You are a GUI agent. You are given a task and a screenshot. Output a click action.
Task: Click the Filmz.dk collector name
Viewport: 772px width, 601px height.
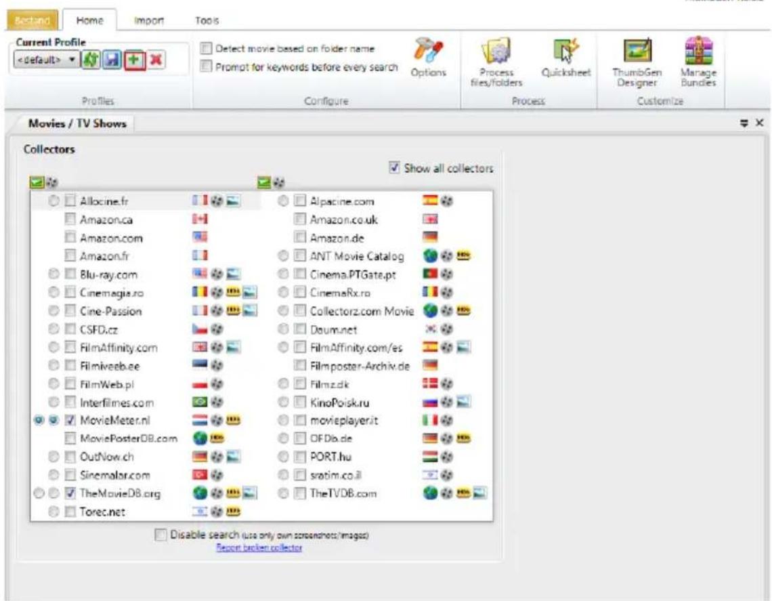point(329,384)
